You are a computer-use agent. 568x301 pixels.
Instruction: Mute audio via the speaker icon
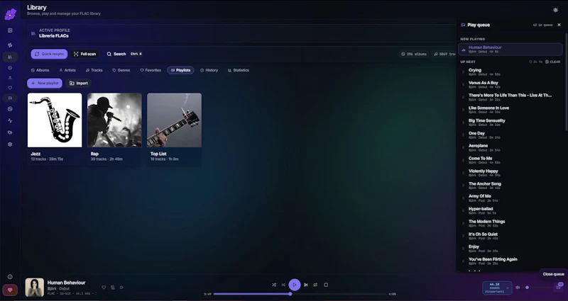tap(518, 288)
